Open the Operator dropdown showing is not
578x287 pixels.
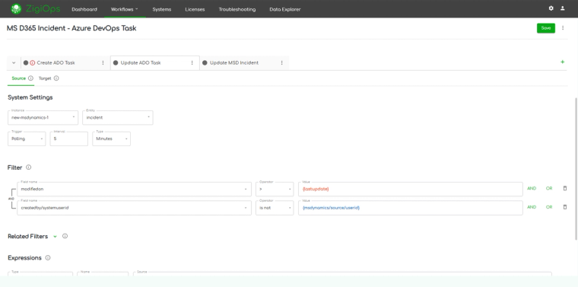pyautogui.click(x=275, y=208)
